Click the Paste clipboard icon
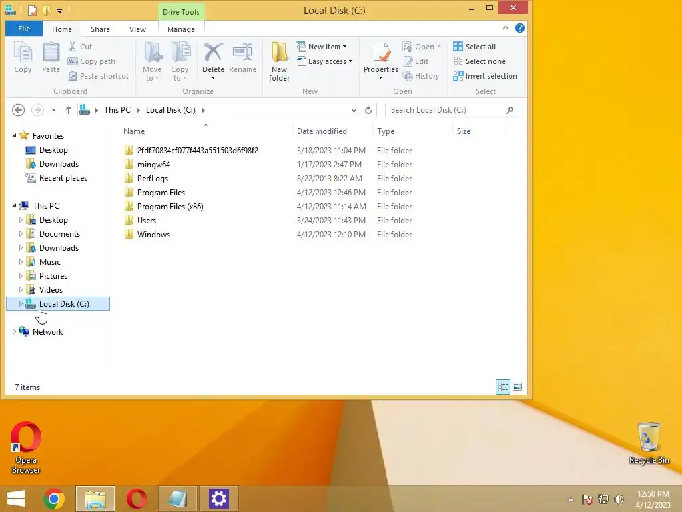The width and height of the screenshot is (682, 512). pyautogui.click(x=51, y=53)
